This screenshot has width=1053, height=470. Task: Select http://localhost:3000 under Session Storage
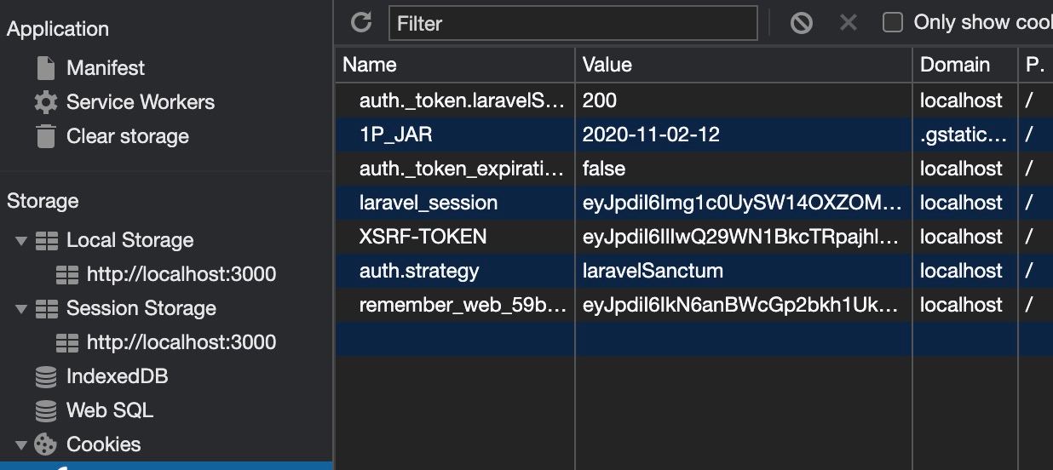[x=181, y=342]
